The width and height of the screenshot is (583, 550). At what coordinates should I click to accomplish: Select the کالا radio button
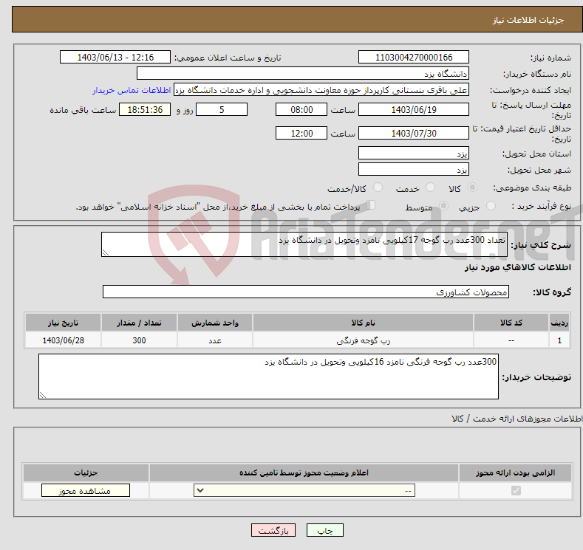pos(472,188)
